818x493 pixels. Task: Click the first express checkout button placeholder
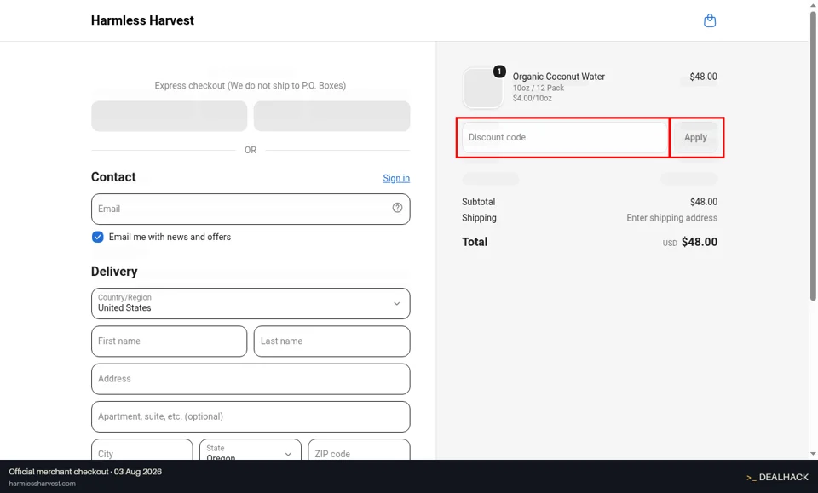pyautogui.click(x=169, y=116)
